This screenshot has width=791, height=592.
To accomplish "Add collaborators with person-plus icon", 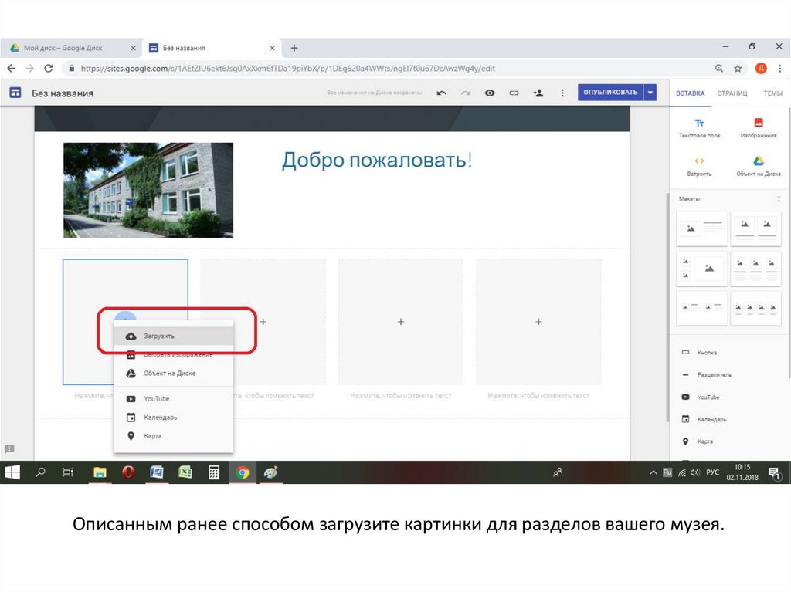I will [x=538, y=93].
